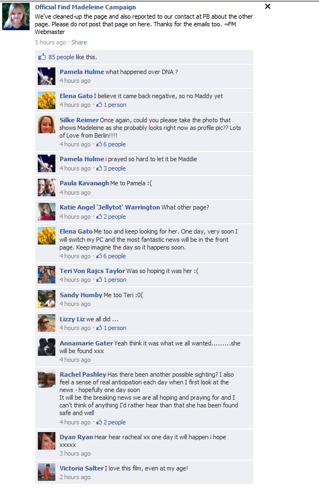Click like icon on Rachel Pashley's comment
Viewport: 319px width, 488px height.
pos(99,422)
